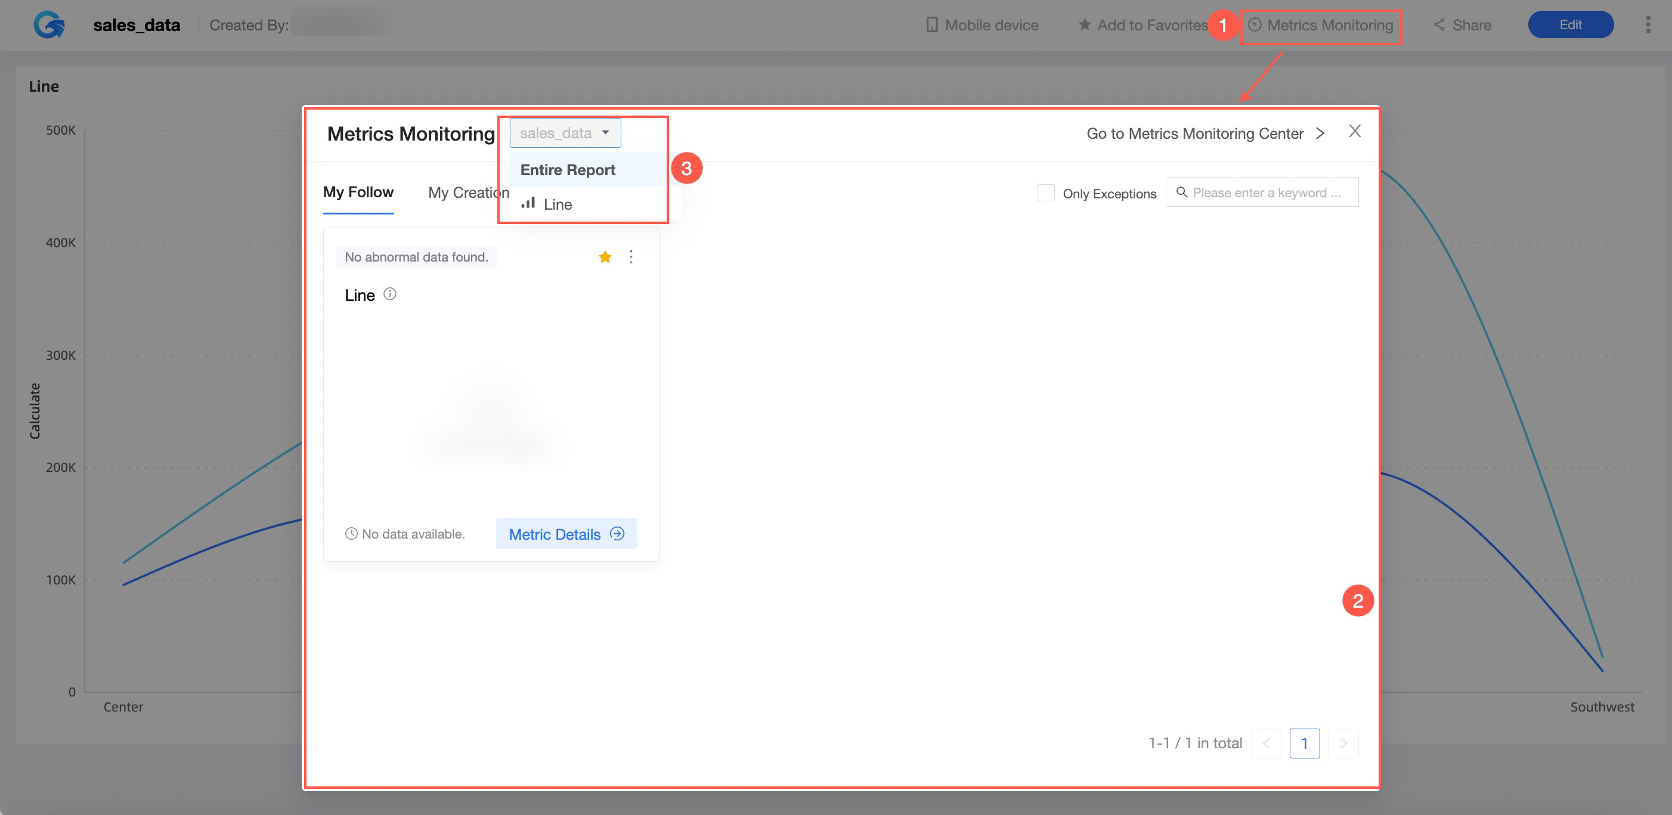Click info icon next to Line
Screen dimensions: 1672x815
pos(389,294)
